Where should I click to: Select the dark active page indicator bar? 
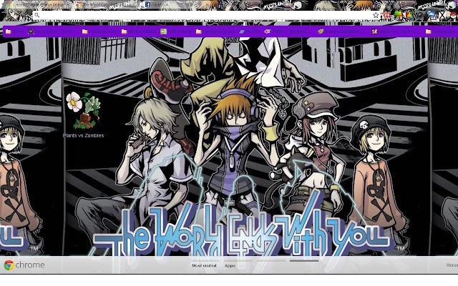coord(303,260)
